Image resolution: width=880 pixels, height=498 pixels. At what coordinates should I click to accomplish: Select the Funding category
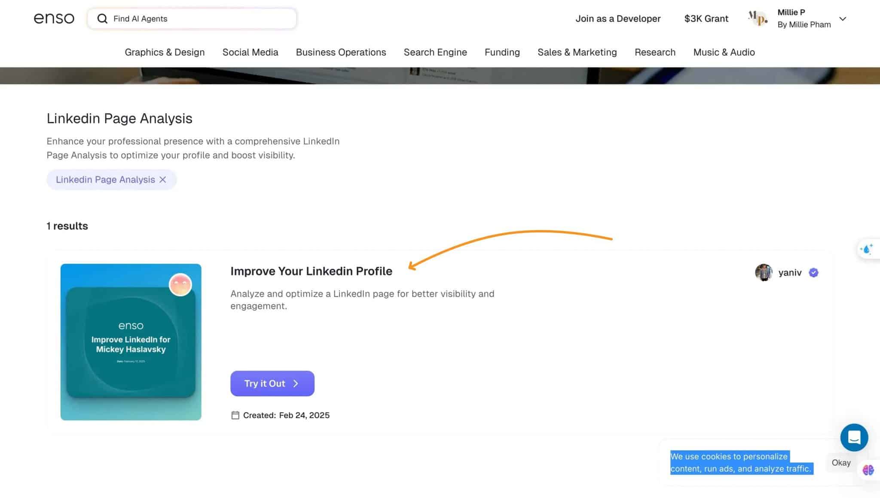[x=502, y=52]
